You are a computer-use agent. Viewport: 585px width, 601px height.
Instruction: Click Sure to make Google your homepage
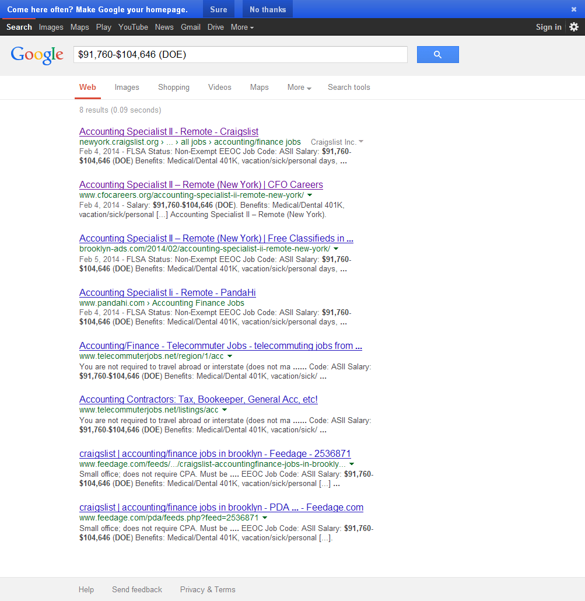point(218,9)
